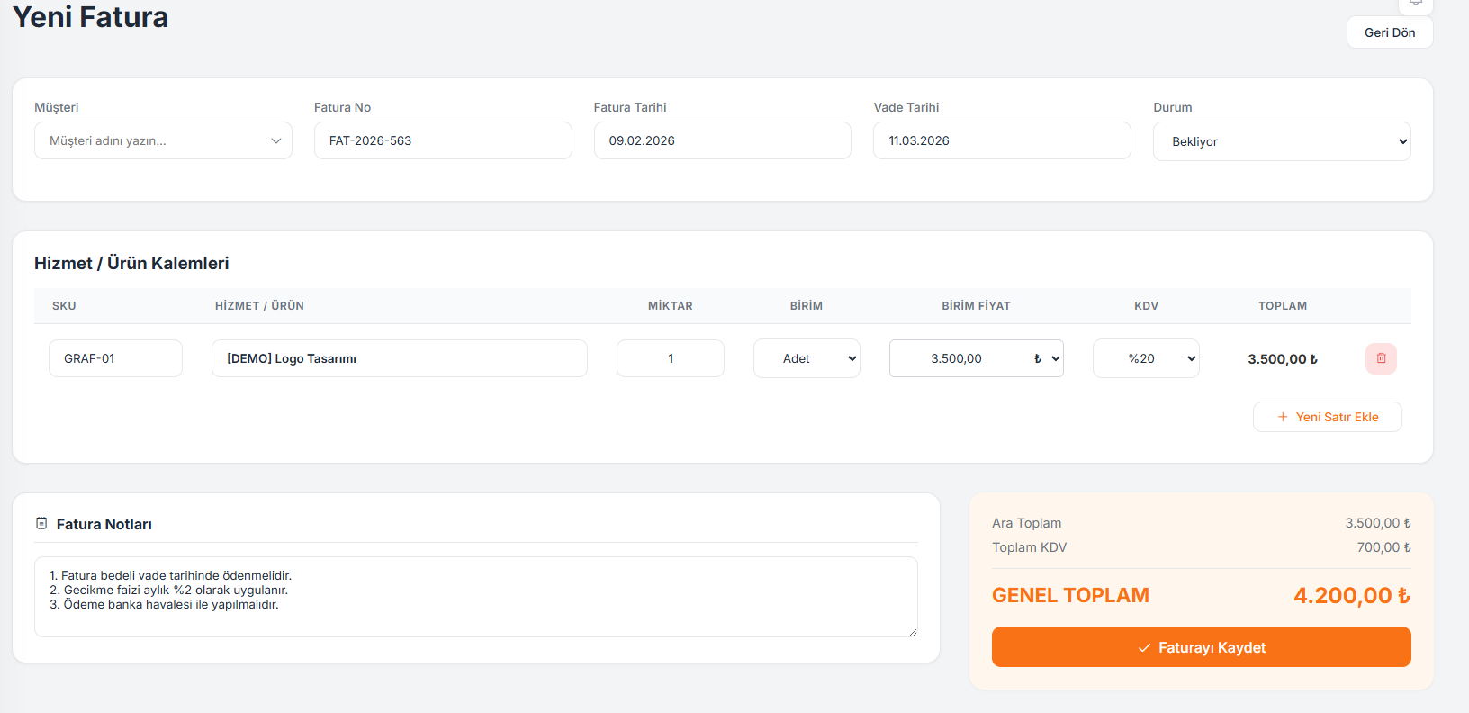Click the Vade Tarihi field 11.03.2026
This screenshot has height=713, width=1469.
[x=1002, y=140]
